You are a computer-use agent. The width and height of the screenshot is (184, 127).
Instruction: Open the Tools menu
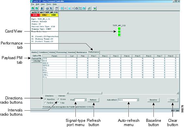48,4
